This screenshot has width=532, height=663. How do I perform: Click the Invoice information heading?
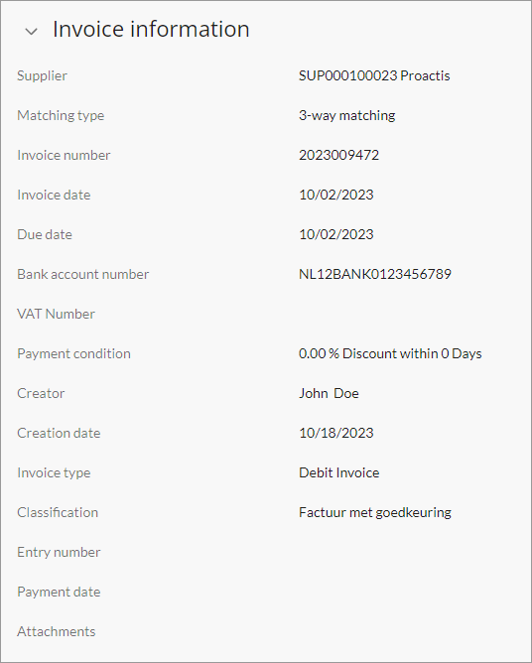pyautogui.click(x=151, y=29)
